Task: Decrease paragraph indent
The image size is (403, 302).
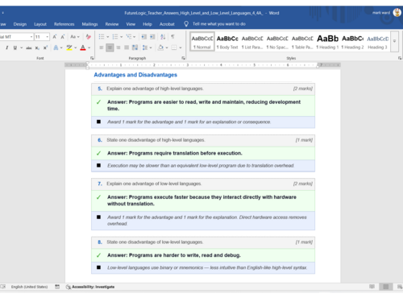Action: click(x=144, y=37)
